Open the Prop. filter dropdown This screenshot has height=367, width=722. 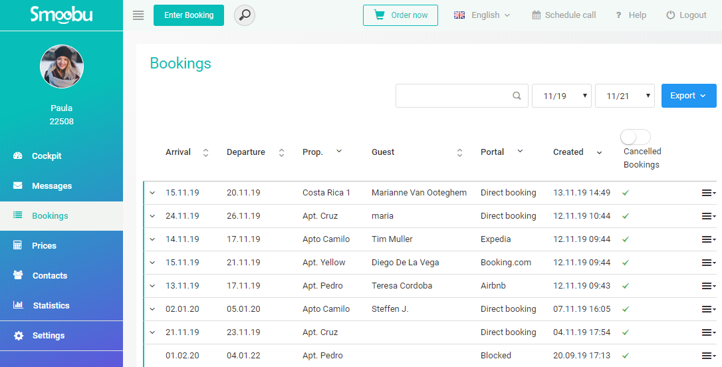pos(339,151)
